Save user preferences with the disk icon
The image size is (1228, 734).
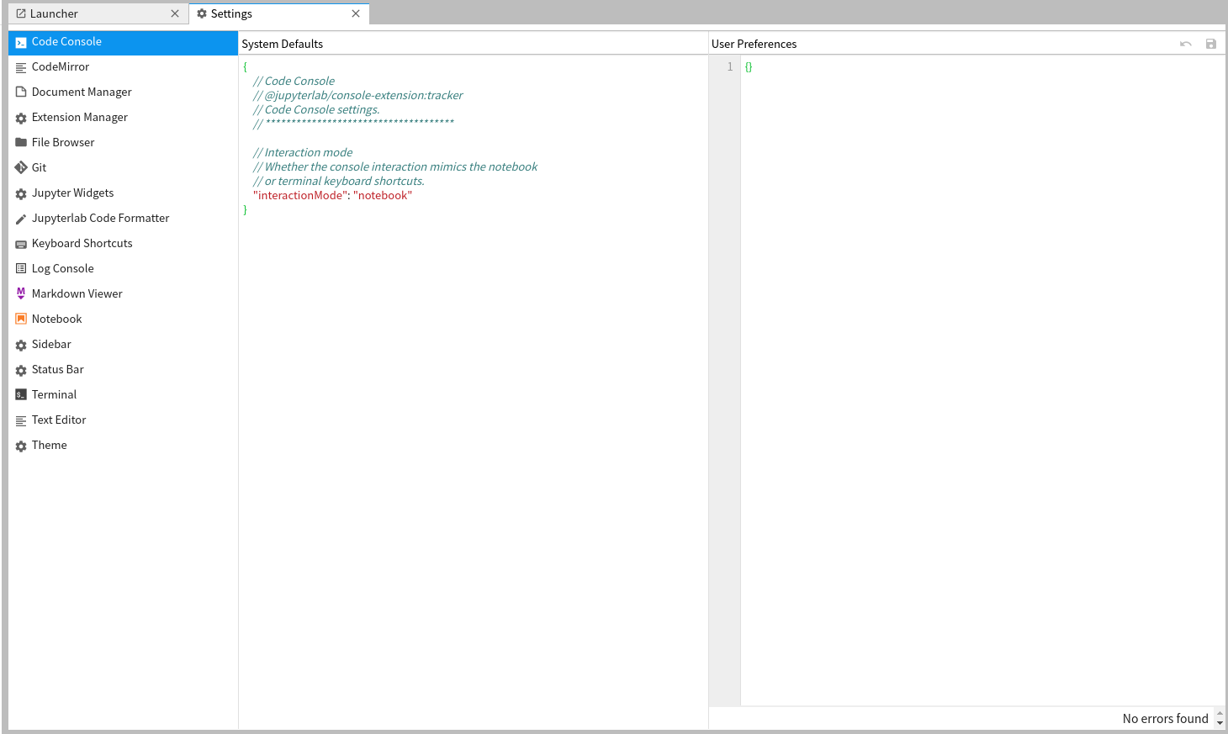pyautogui.click(x=1211, y=44)
